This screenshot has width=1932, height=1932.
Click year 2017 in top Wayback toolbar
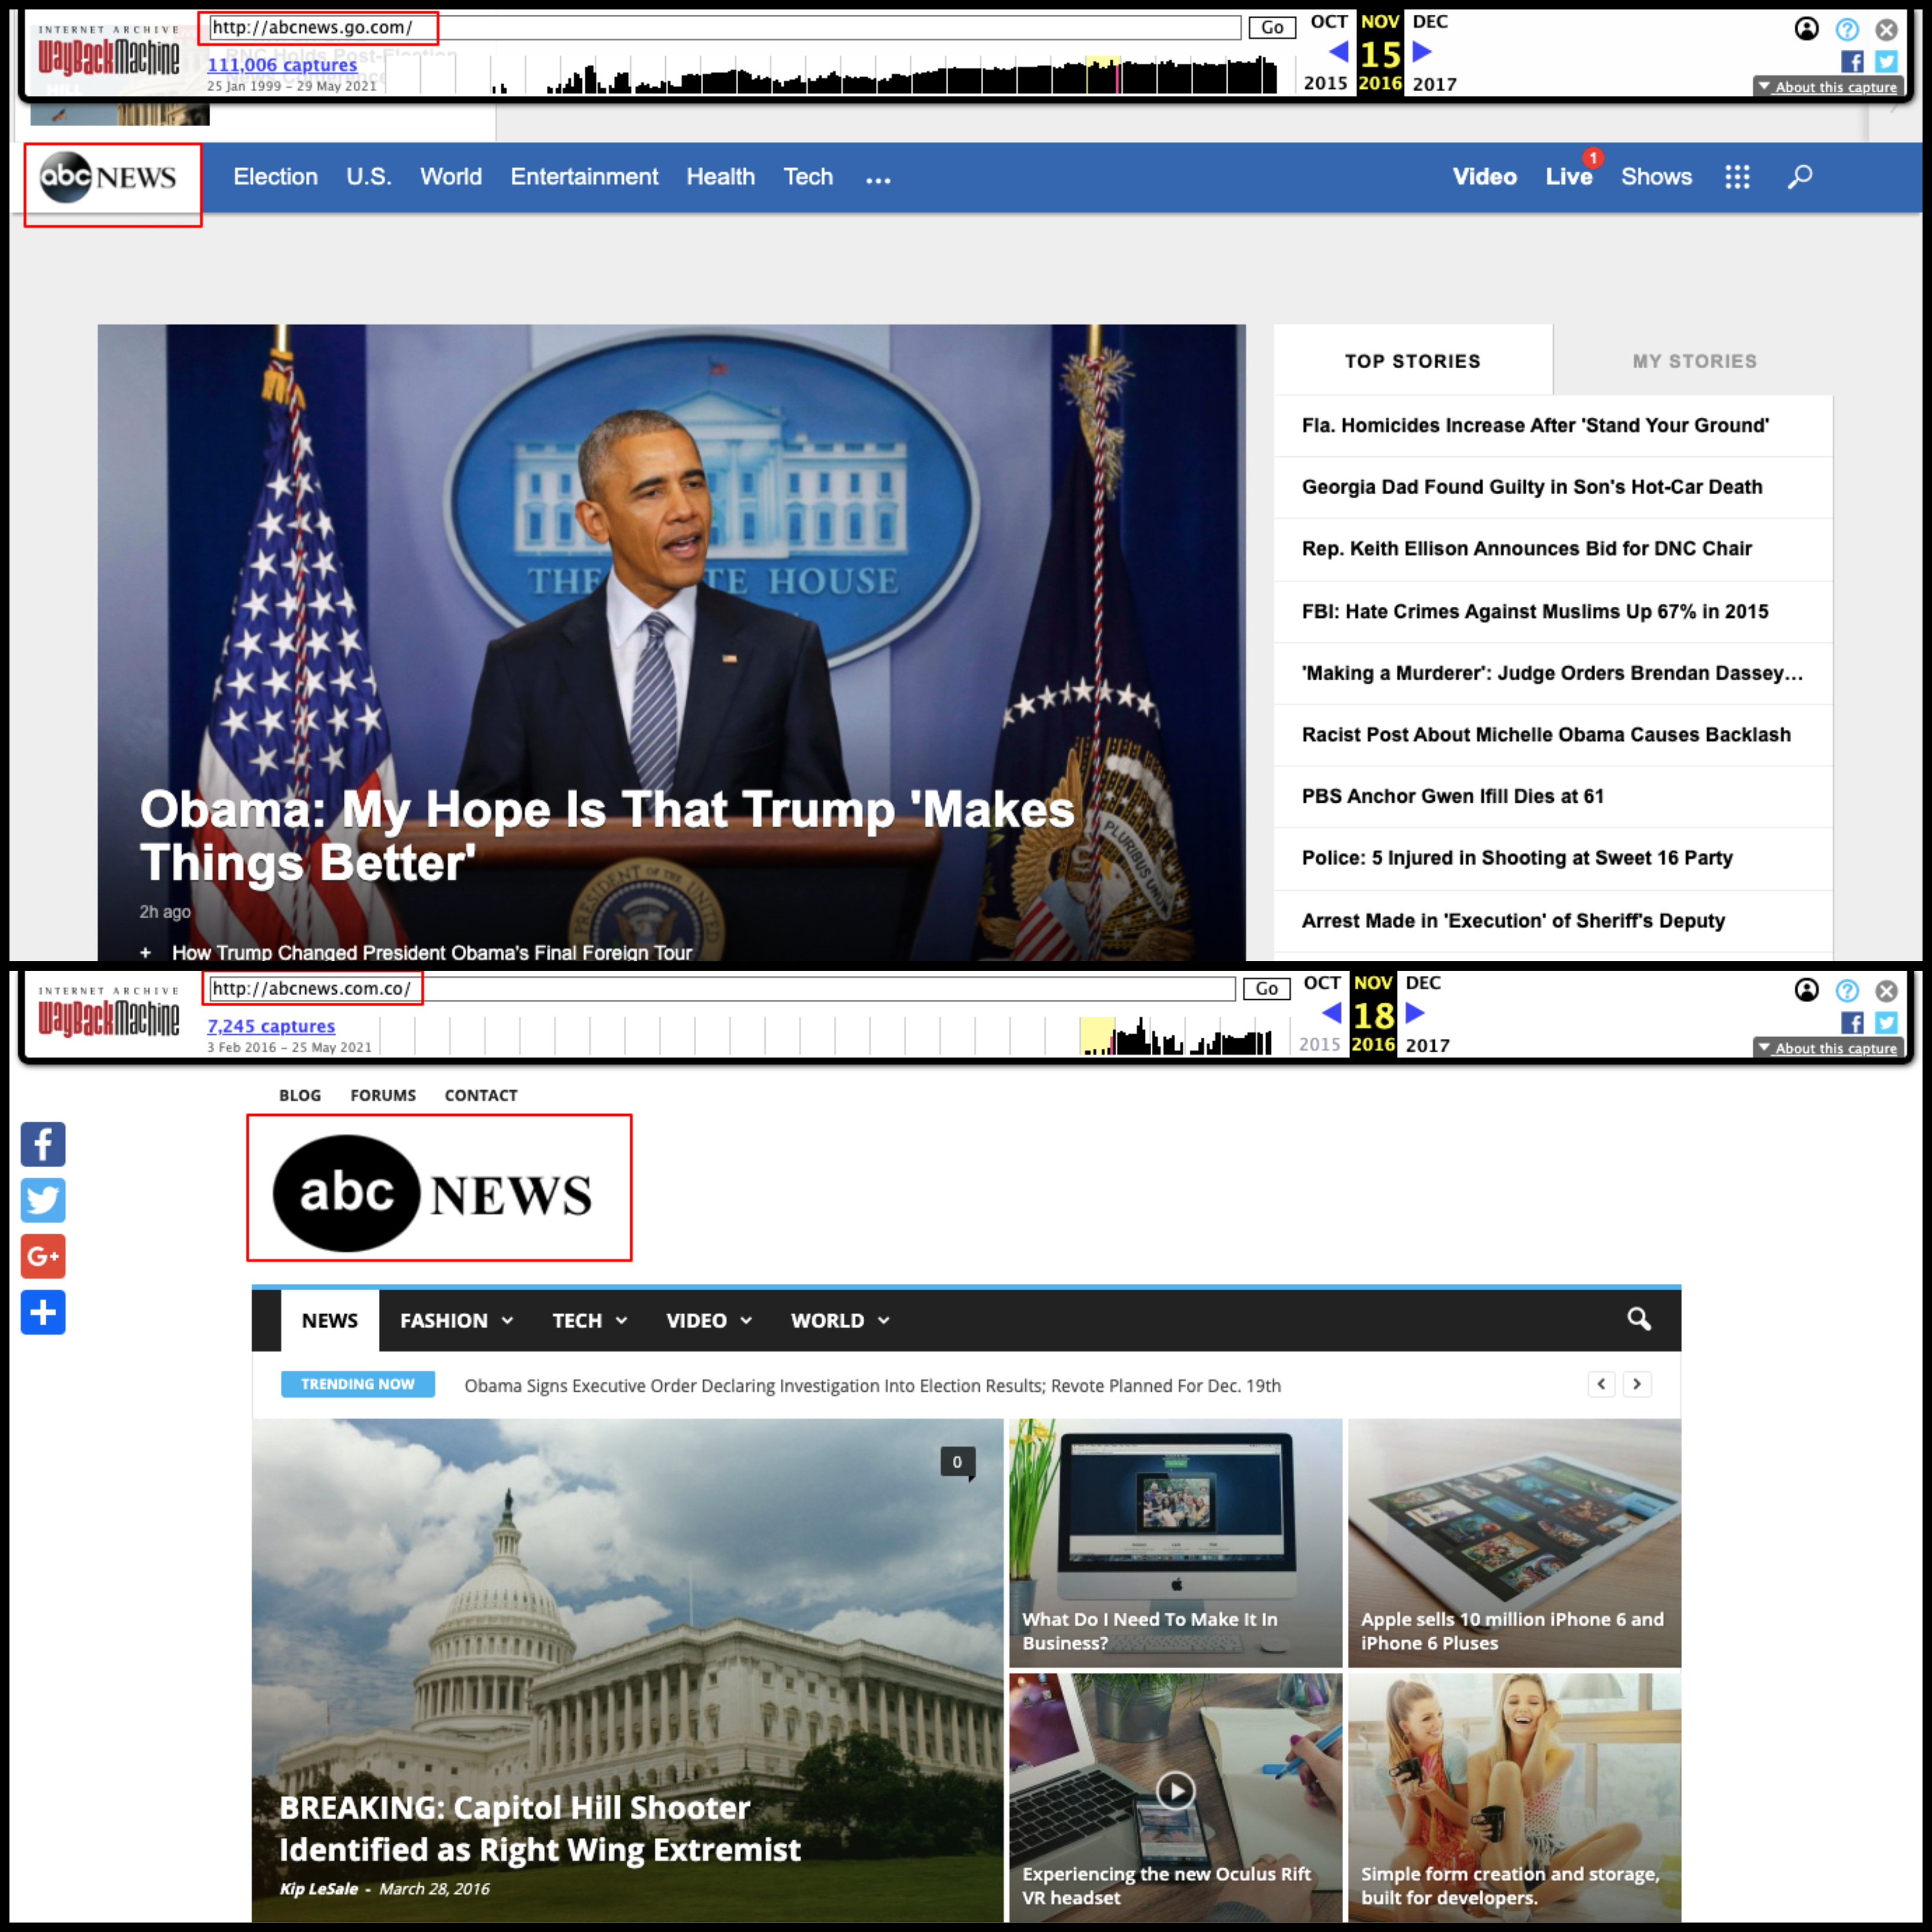click(1434, 84)
